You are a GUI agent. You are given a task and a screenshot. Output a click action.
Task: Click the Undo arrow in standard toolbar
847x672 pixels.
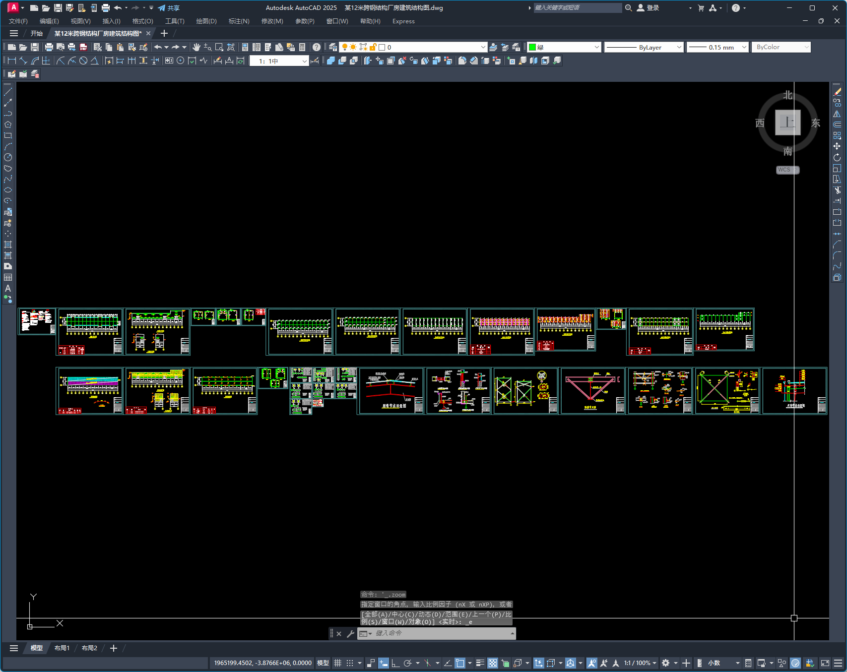click(x=158, y=47)
